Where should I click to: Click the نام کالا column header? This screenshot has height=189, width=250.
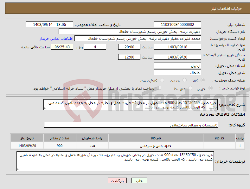click(x=156, y=138)
